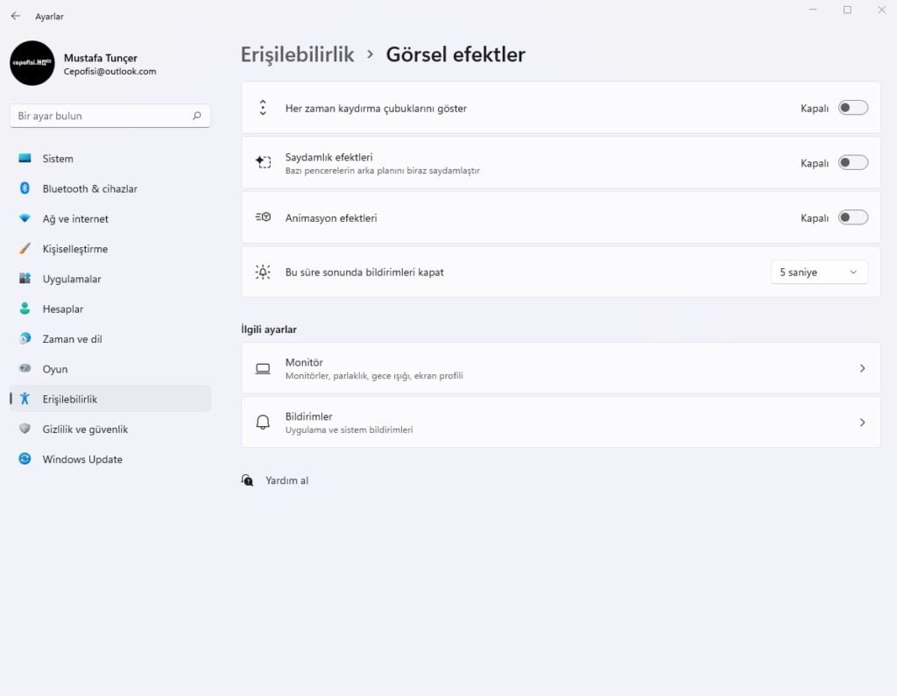Viewport: 897px width, 696px height.
Task: Select the Ağ ve internet wifi icon
Action: tap(25, 218)
